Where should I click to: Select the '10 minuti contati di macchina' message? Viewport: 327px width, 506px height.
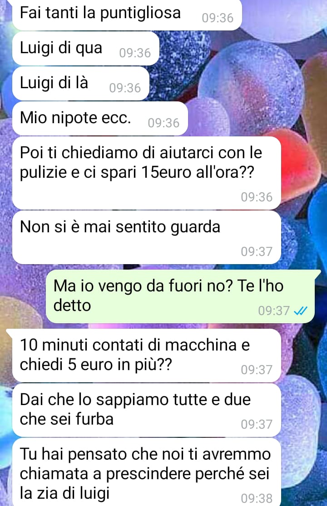(146, 356)
